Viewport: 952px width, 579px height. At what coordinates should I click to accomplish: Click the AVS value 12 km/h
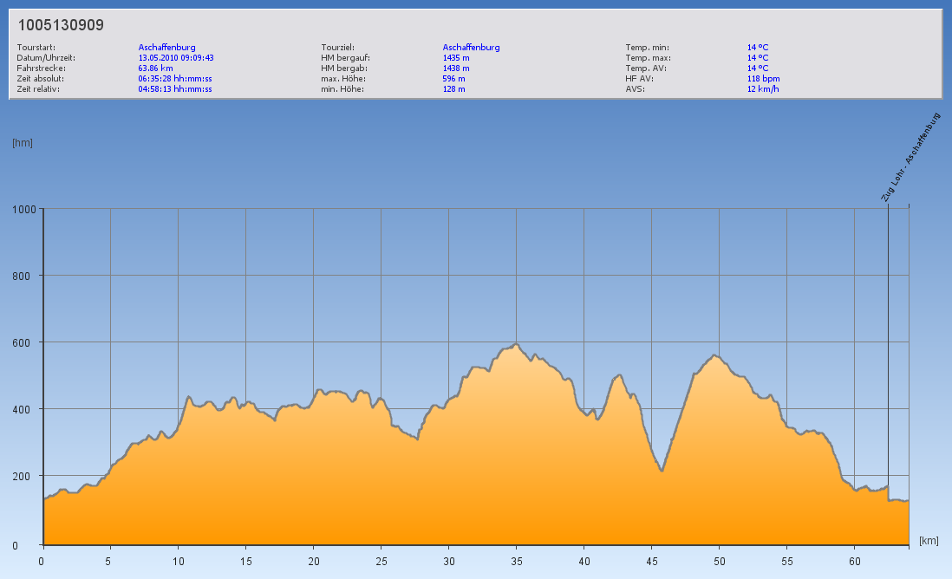pyautogui.click(x=763, y=88)
